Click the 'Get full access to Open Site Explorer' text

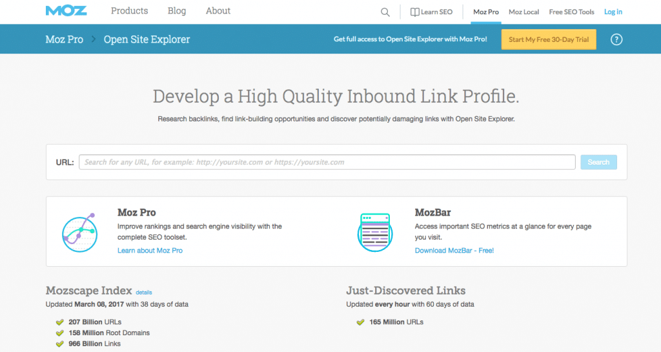pos(410,39)
